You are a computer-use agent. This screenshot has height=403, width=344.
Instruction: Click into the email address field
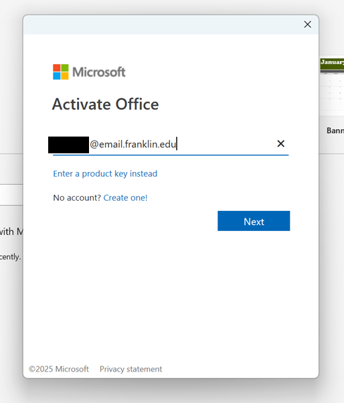coord(171,144)
